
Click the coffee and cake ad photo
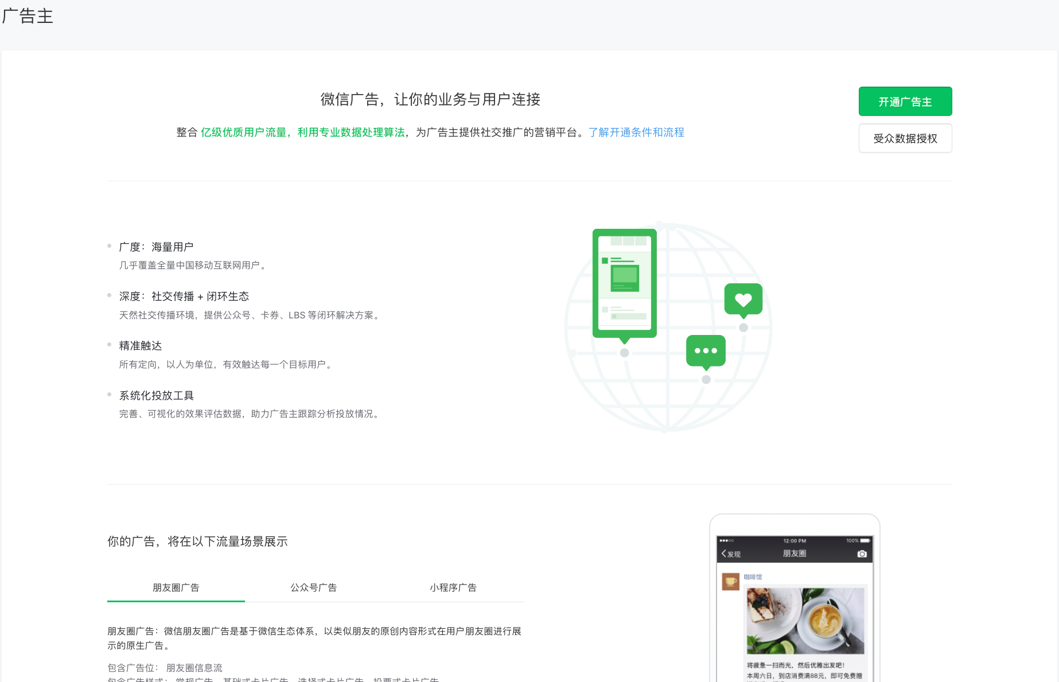(805, 621)
